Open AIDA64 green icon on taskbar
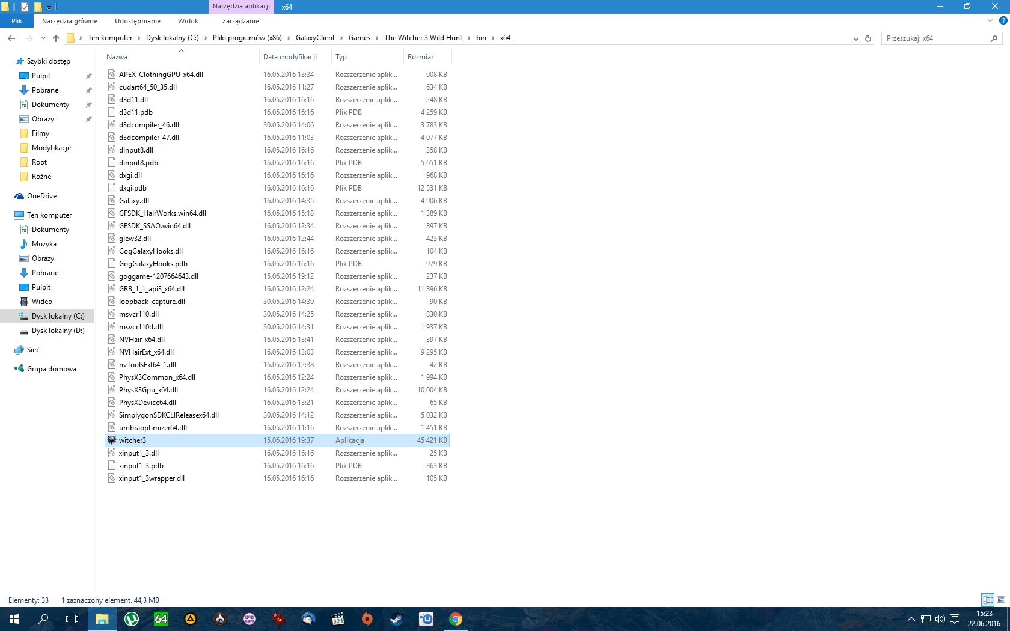Viewport: 1010px width, 631px height. pyautogui.click(x=161, y=619)
